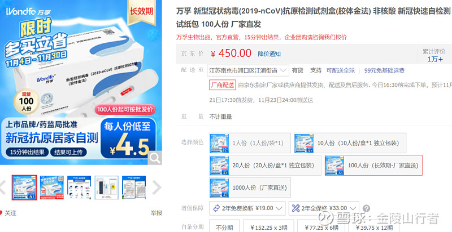Expand the 2年全保修 ¥33.00 dropdown
Viewport: 452px width, 232px height.
click(324, 208)
